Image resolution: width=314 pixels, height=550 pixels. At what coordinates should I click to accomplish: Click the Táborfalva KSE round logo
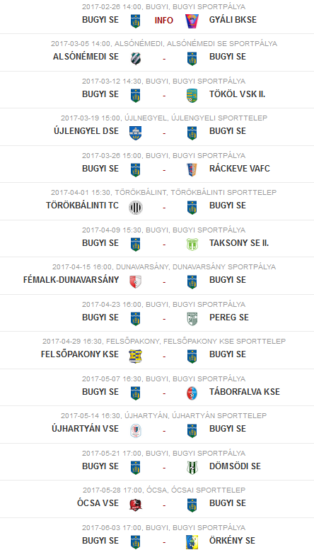192,393
